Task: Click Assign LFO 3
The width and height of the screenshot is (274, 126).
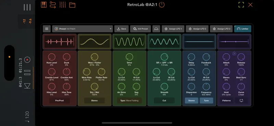Action: coord(221,29)
